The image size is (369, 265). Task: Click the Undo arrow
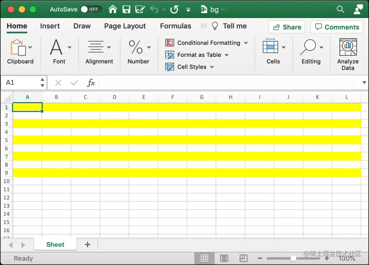(154, 9)
